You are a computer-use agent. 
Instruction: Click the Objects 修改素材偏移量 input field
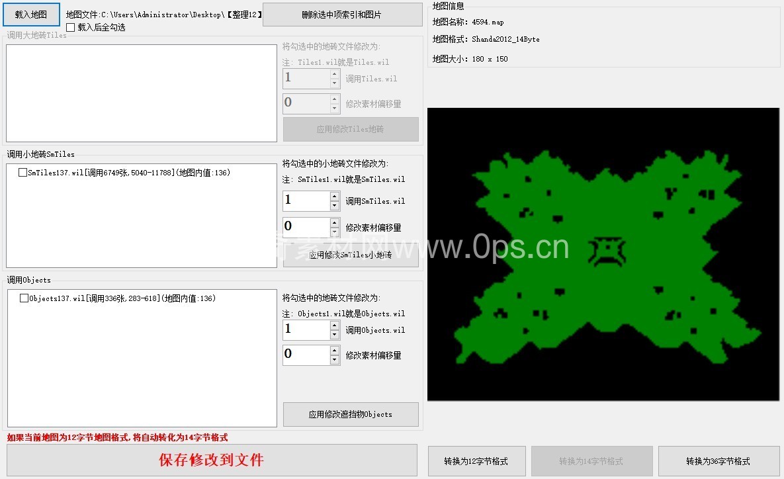click(x=306, y=355)
